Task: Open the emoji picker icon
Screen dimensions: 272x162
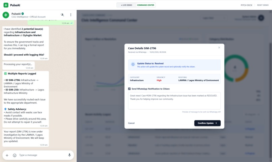Action: tap(15, 155)
